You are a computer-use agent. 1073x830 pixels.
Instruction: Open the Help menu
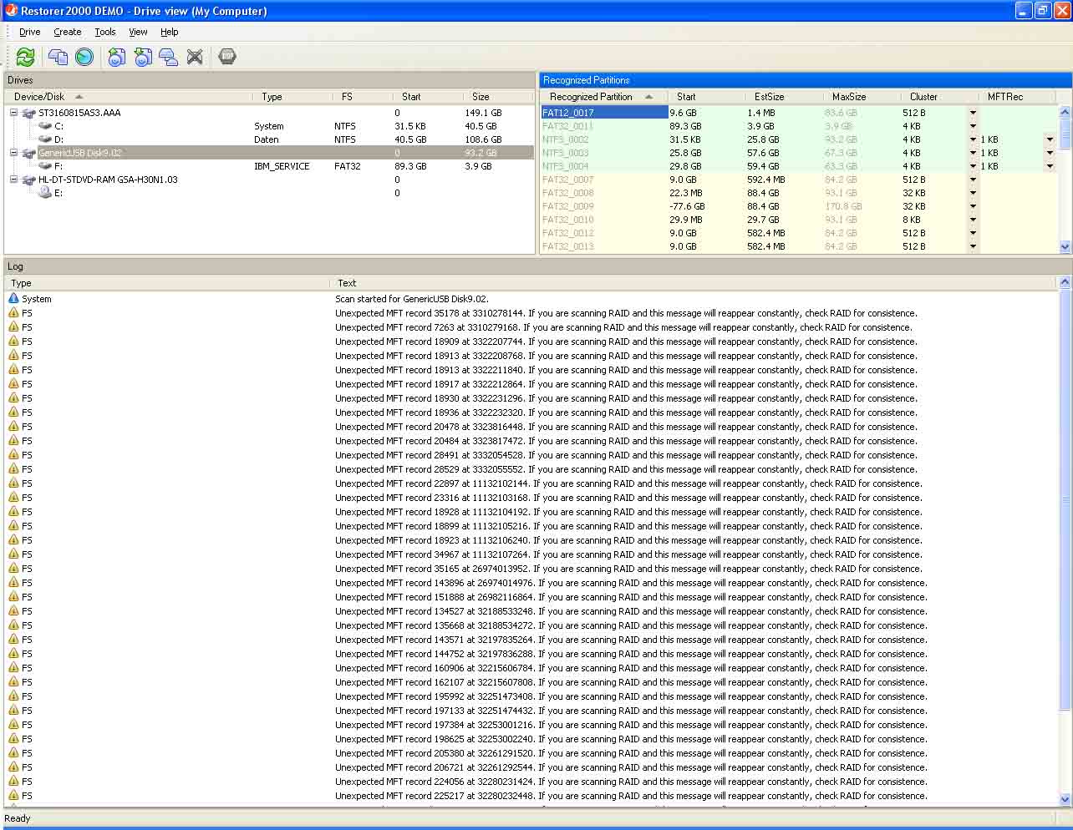[x=170, y=32]
